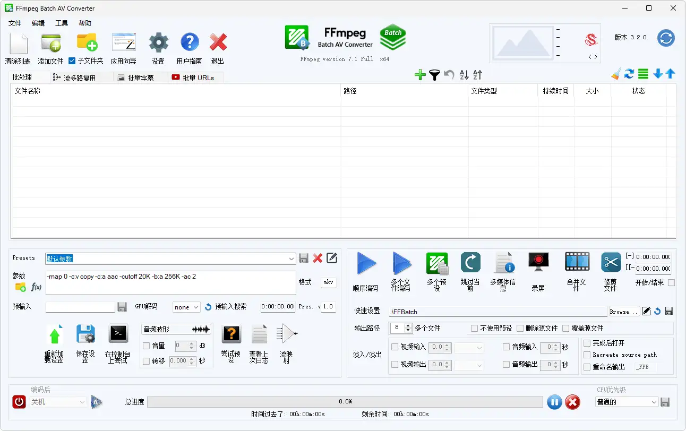Viewport: 686px width, 431px height.
Task: Open the 应用向导 wizard
Action: [123, 42]
